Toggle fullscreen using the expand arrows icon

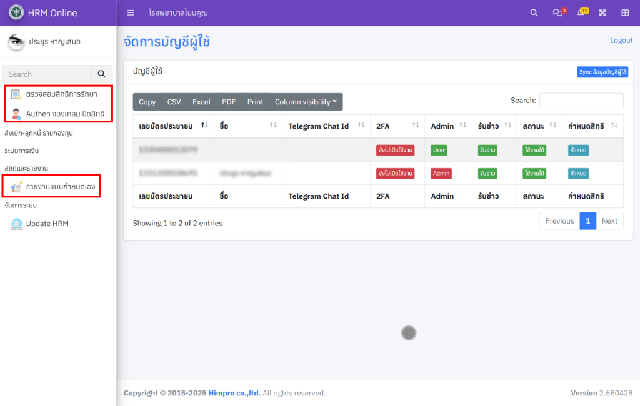click(603, 12)
